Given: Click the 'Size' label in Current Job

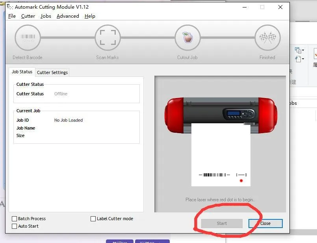Looking at the screenshot, I should pyautogui.click(x=20, y=135).
